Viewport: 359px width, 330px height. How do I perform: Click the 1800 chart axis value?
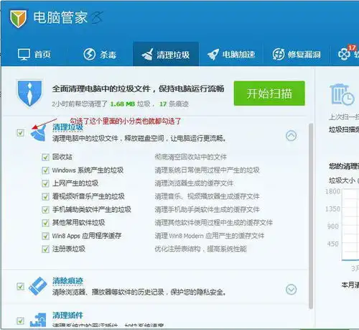(x=332, y=191)
